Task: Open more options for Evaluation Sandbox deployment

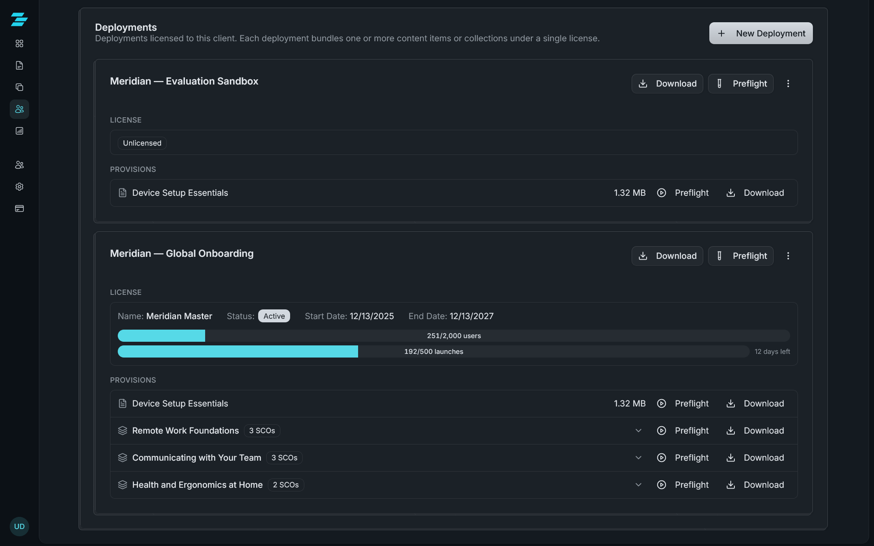Action: (788, 84)
